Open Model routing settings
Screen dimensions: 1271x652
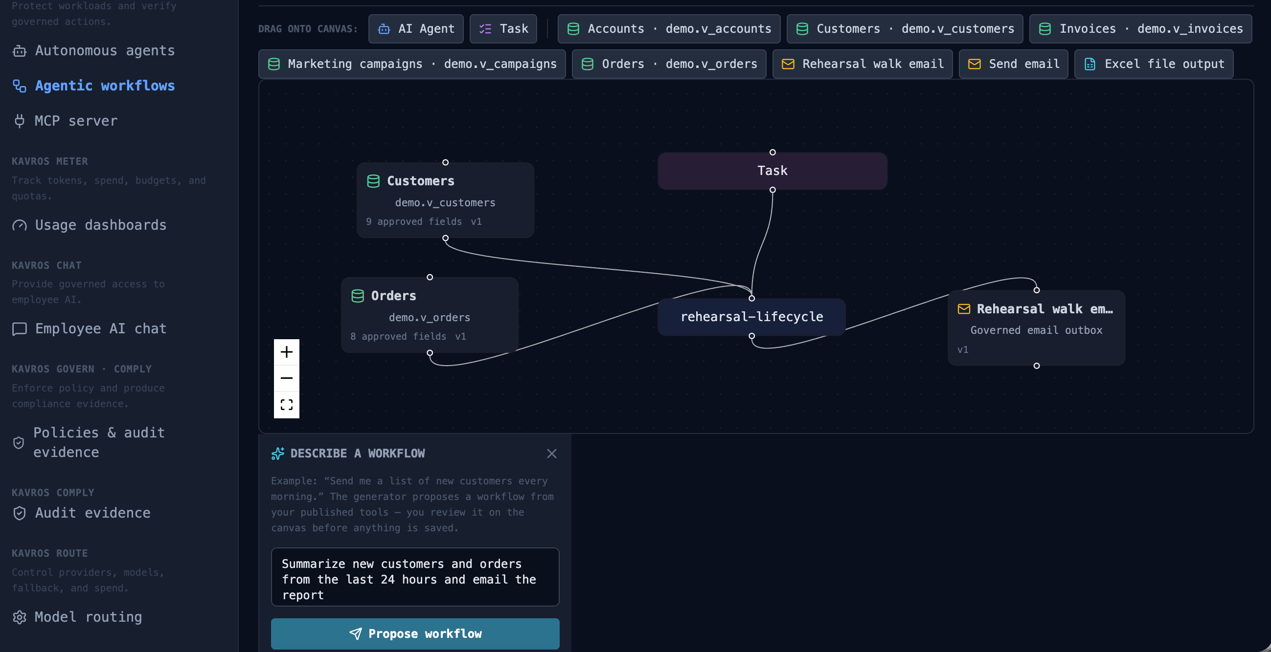click(78, 617)
